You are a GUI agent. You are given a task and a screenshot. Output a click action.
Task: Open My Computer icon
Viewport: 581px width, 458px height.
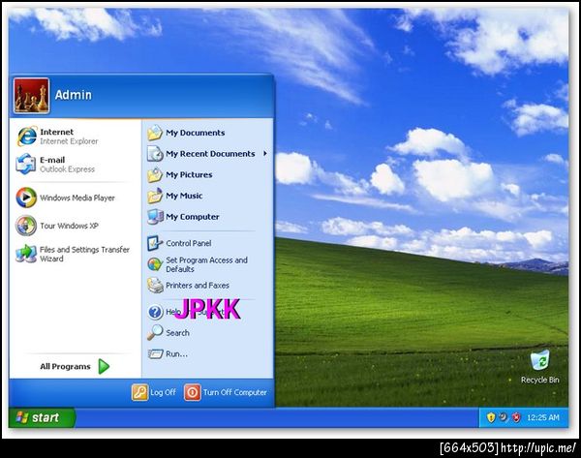(x=155, y=217)
